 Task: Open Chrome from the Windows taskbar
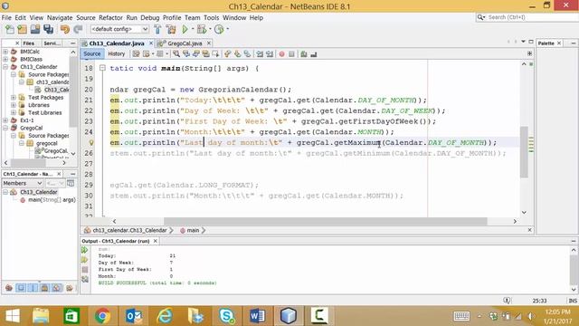click(x=102, y=316)
